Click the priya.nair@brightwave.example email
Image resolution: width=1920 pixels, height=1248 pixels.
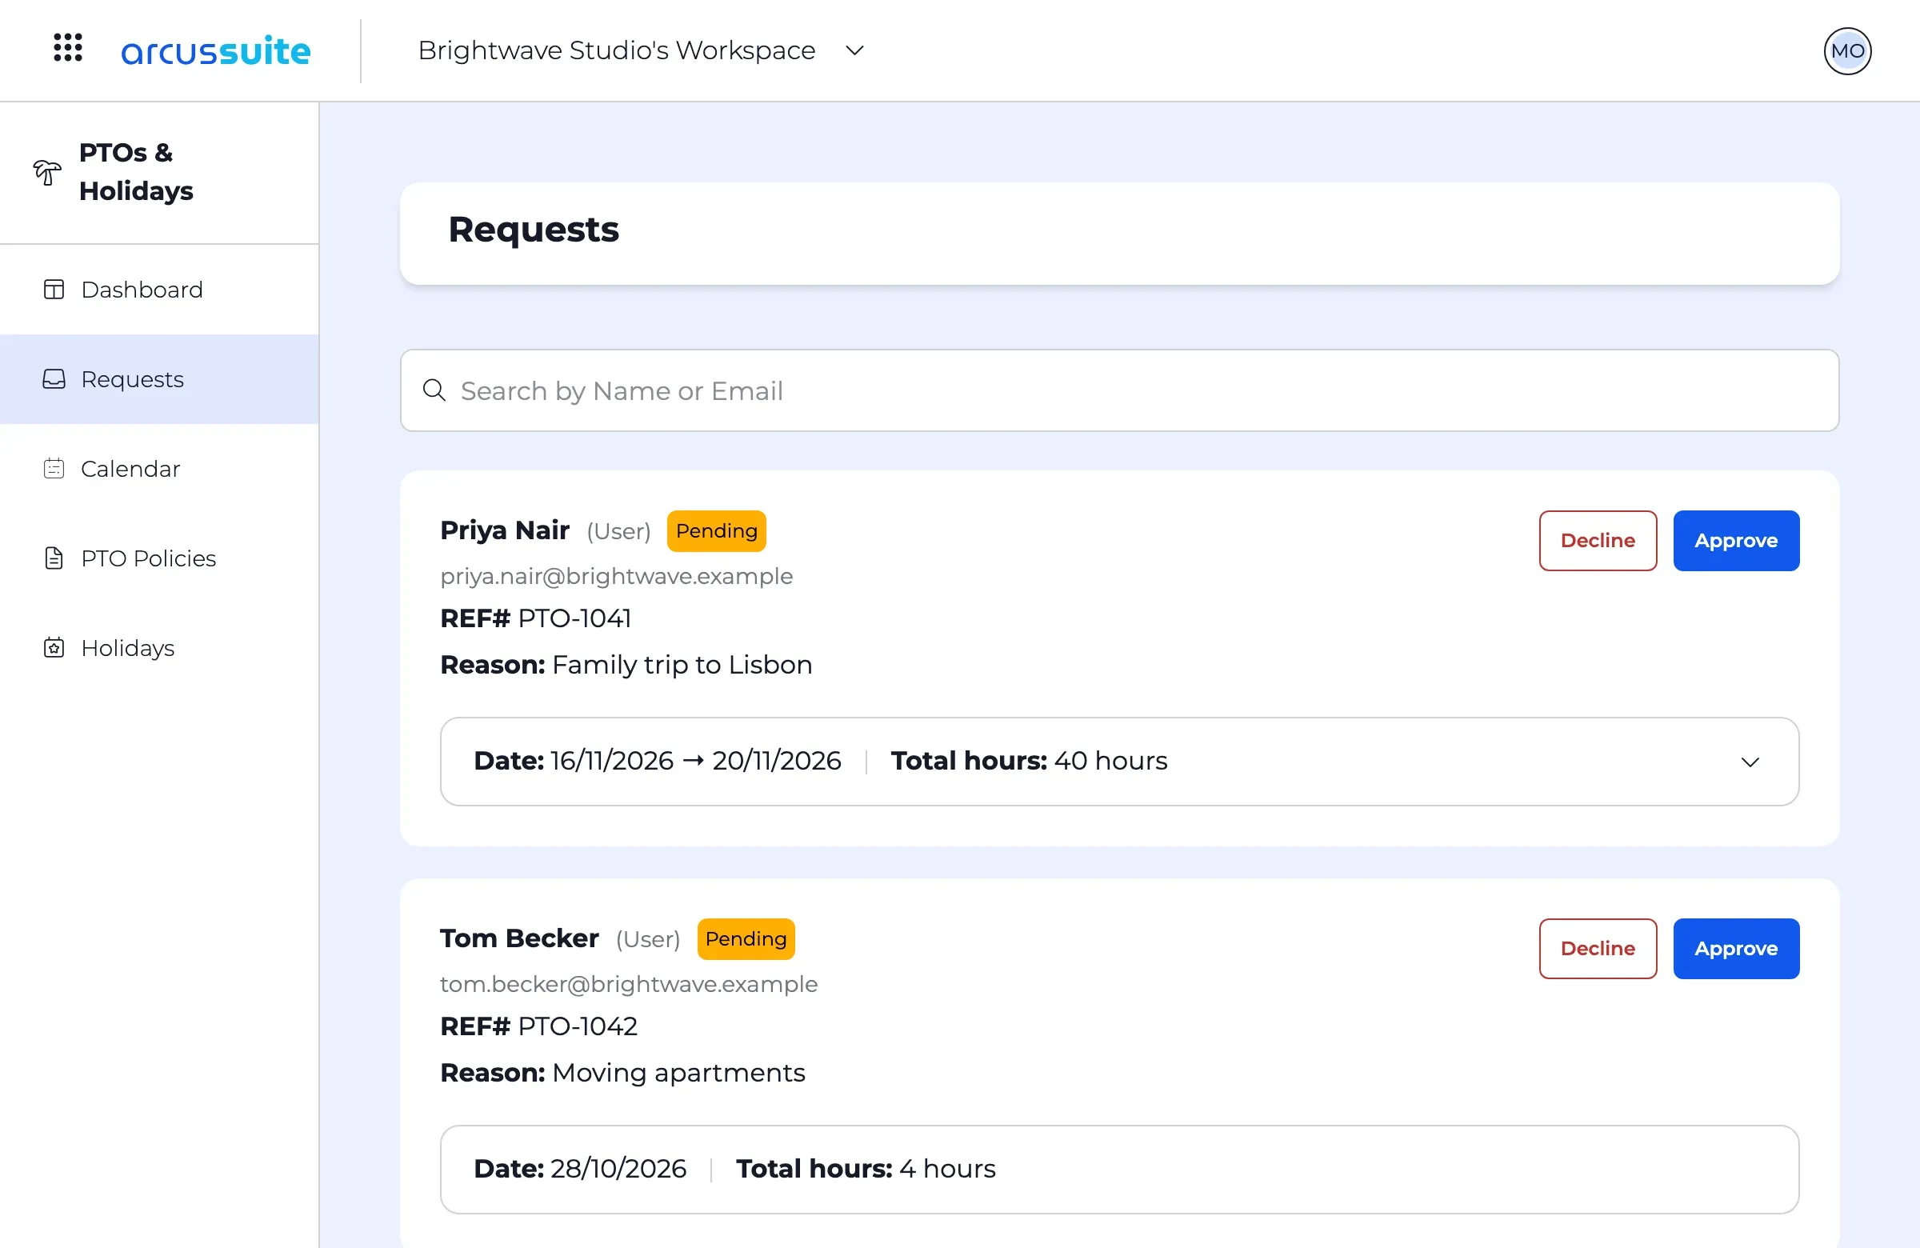pyautogui.click(x=616, y=576)
